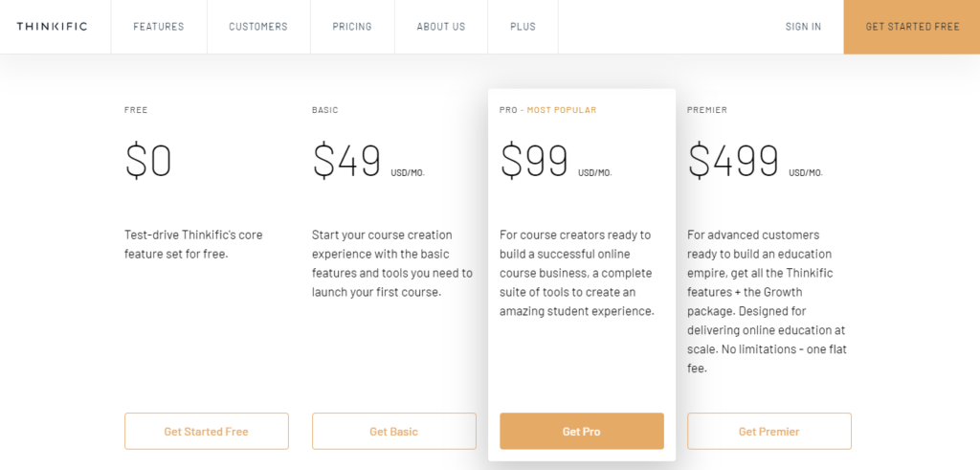Go to the Customers page
This screenshot has height=470, width=980.
click(x=258, y=27)
